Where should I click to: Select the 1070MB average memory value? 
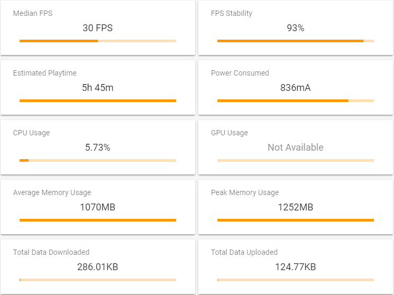pyautogui.click(x=98, y=207)
